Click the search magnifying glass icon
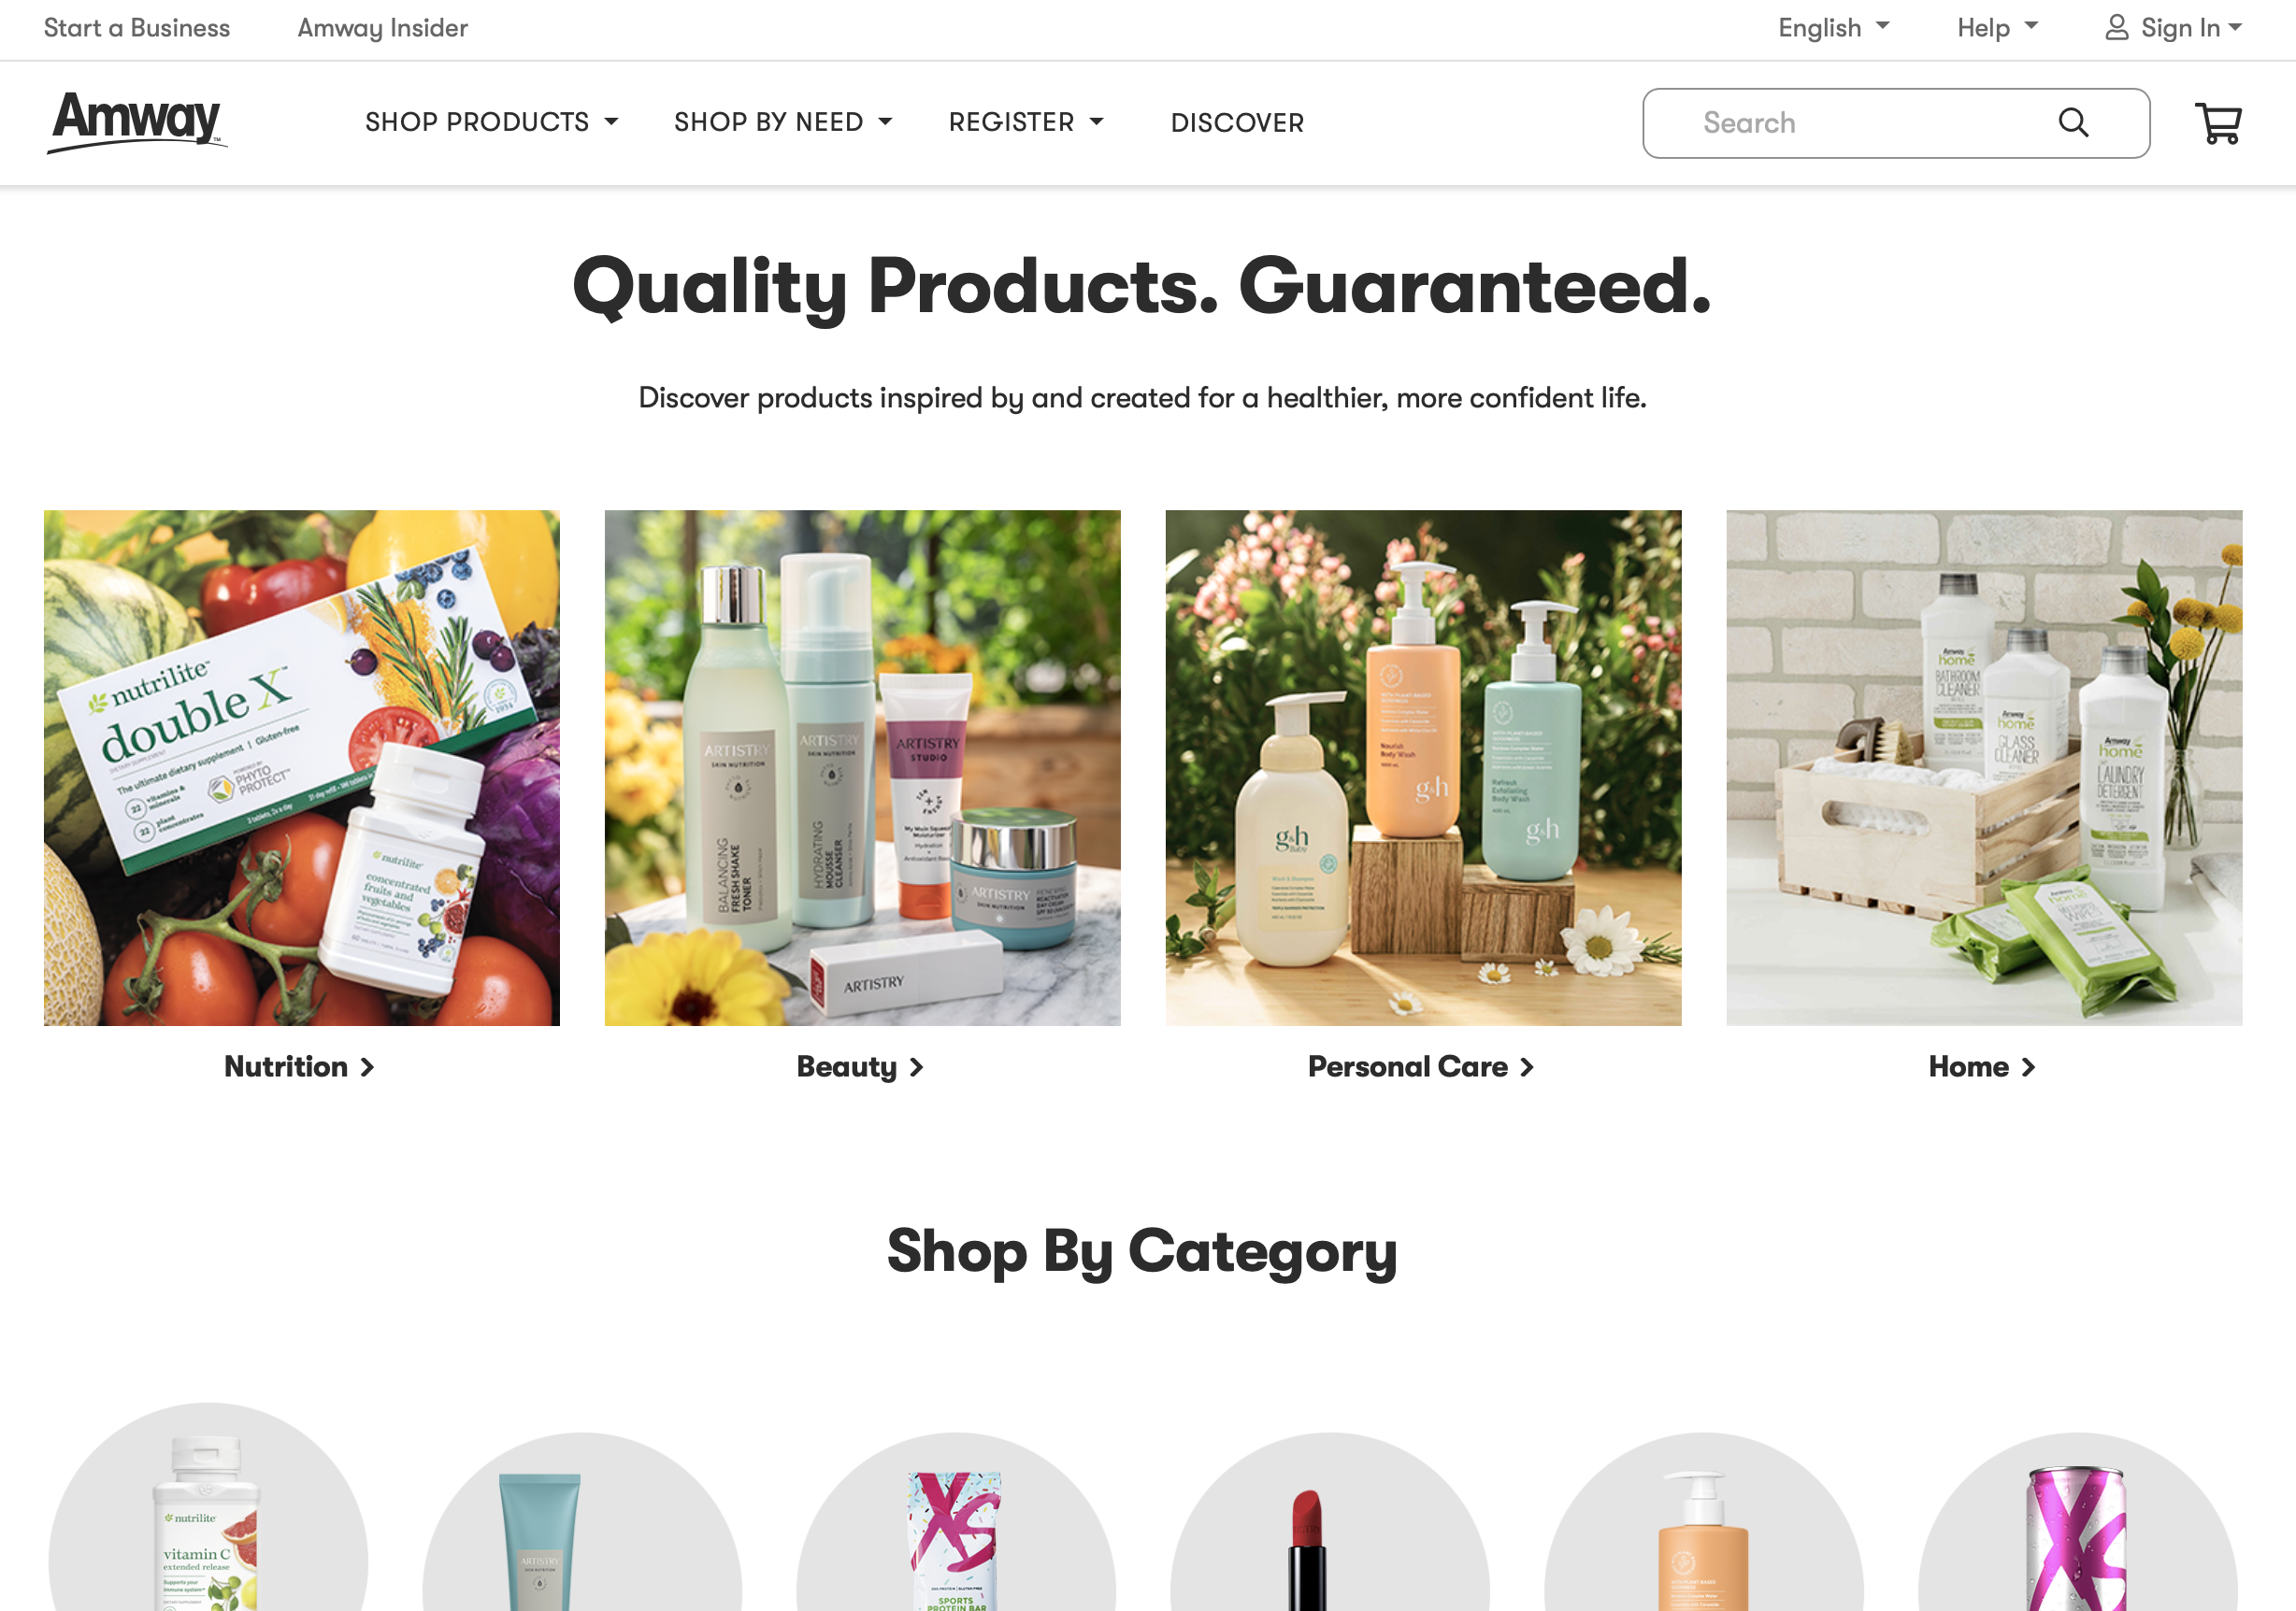This screenshot has height=1611, width=2296. coord(2073,123)
